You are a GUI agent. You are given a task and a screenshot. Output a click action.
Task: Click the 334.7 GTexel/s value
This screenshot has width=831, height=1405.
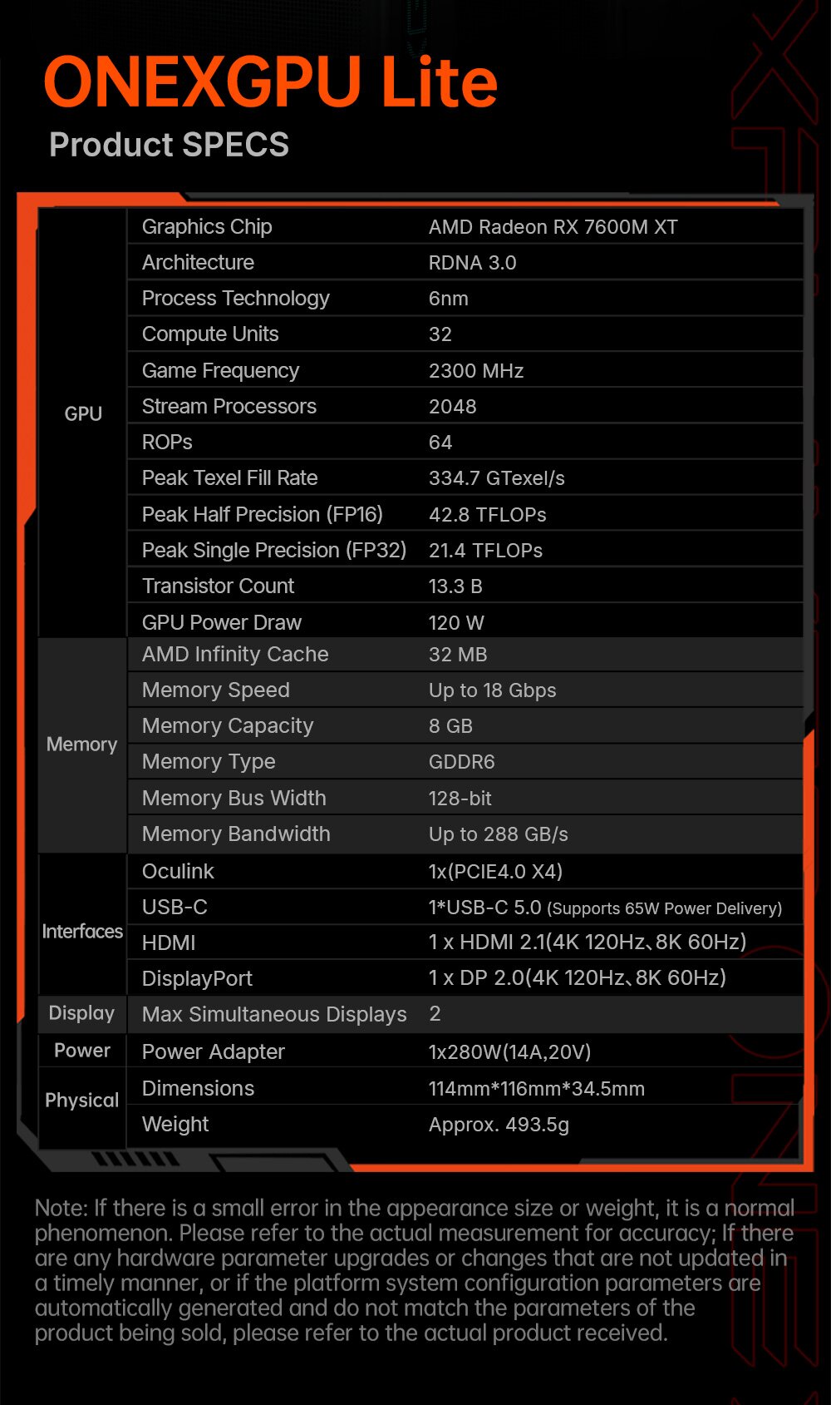point(496,478)
